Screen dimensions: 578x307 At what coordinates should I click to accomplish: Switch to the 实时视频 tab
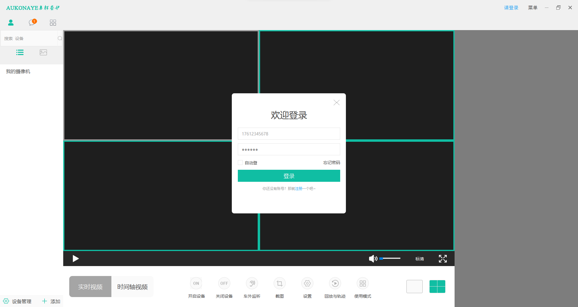pos(90,287)
